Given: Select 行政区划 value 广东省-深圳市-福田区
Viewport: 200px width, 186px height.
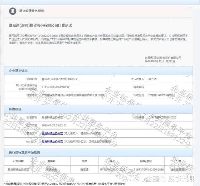Looking at the screenshot, I should click(161, 95).
